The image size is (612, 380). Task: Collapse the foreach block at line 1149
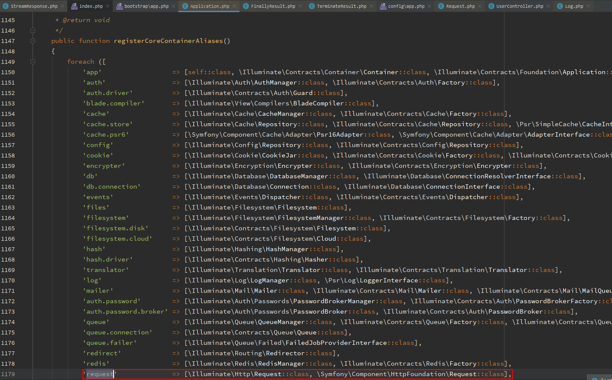click(x=33, y=62)
